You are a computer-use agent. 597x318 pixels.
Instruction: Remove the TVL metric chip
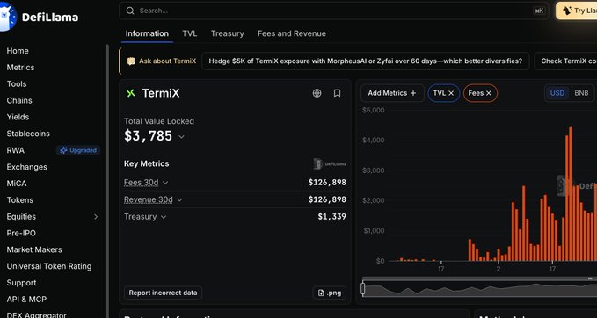point(451,93)
